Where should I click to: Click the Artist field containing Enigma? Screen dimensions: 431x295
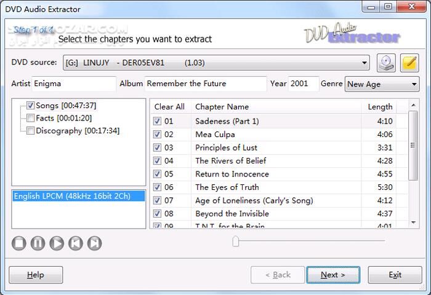coord(74,84)
